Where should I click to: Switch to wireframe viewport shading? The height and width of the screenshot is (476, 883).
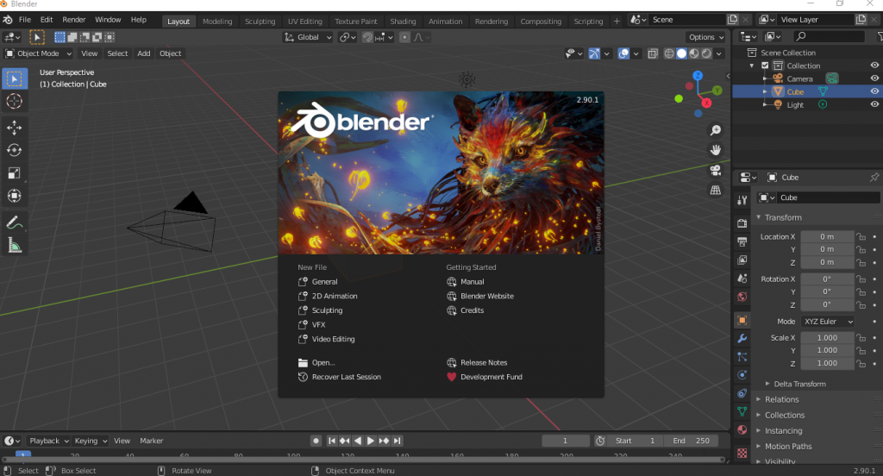pyautogui.click(x=669, y=53)
